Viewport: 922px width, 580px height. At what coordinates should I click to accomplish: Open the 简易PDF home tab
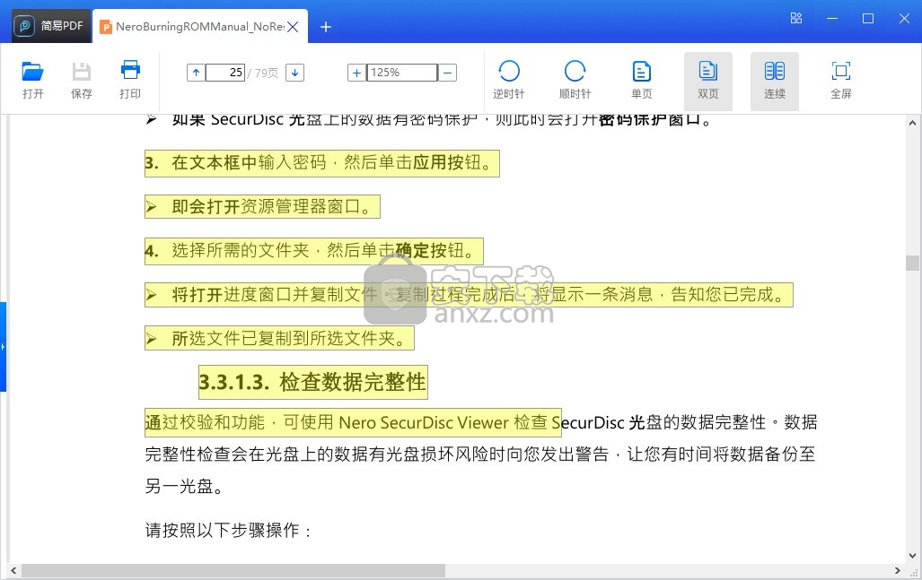coord(52,26)
